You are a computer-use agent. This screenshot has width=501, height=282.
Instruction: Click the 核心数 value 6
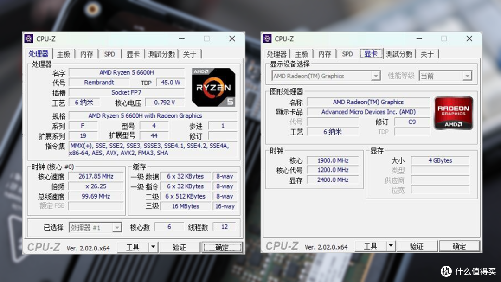click(x=169, y=227)
